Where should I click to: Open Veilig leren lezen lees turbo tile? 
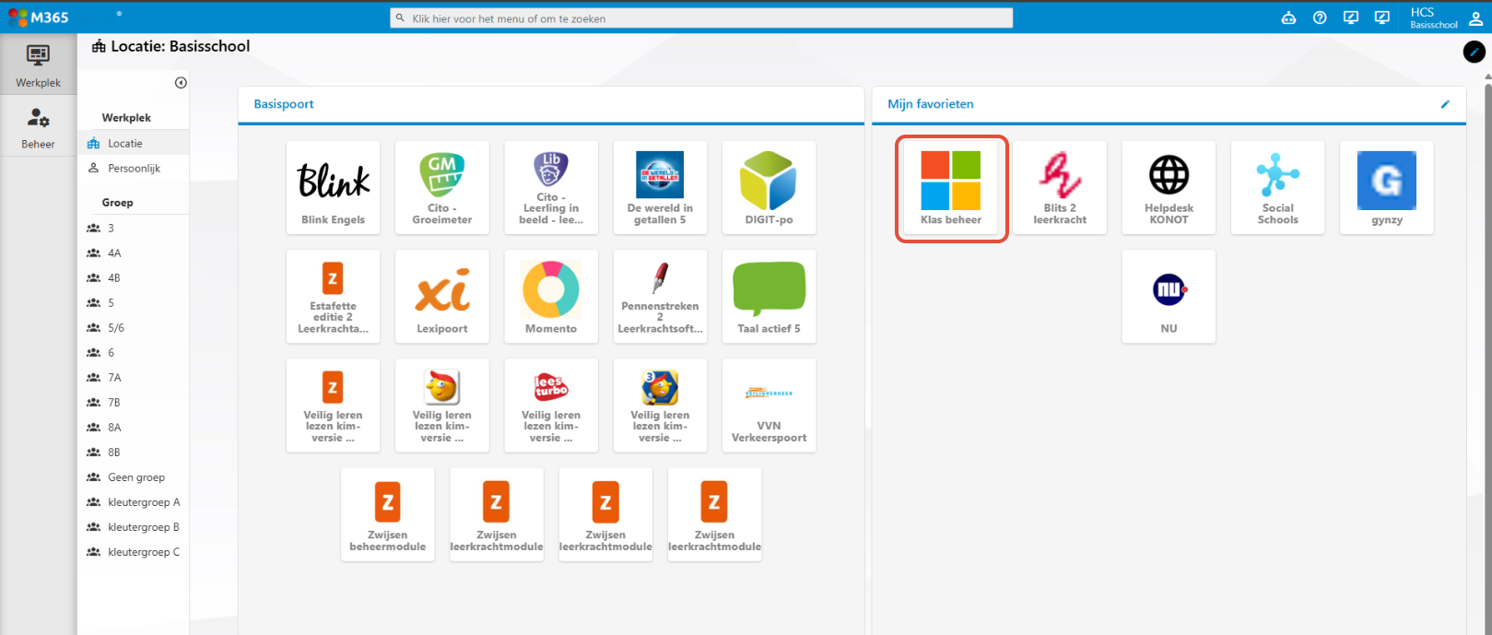pyautogui.click(x=551, y=405)
